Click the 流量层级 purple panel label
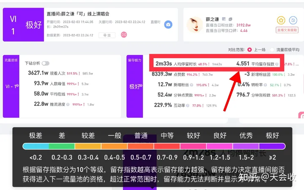Image resolution: width=304 pixels, height=190 pixels. 11,61
